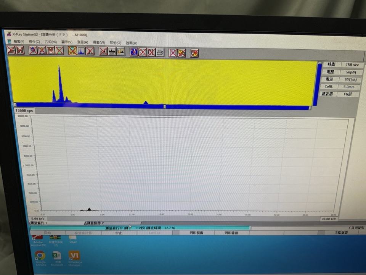366x275 pixels.
Task: Open VI Package Manager desktop shortcut
Action: coord(74,258)
